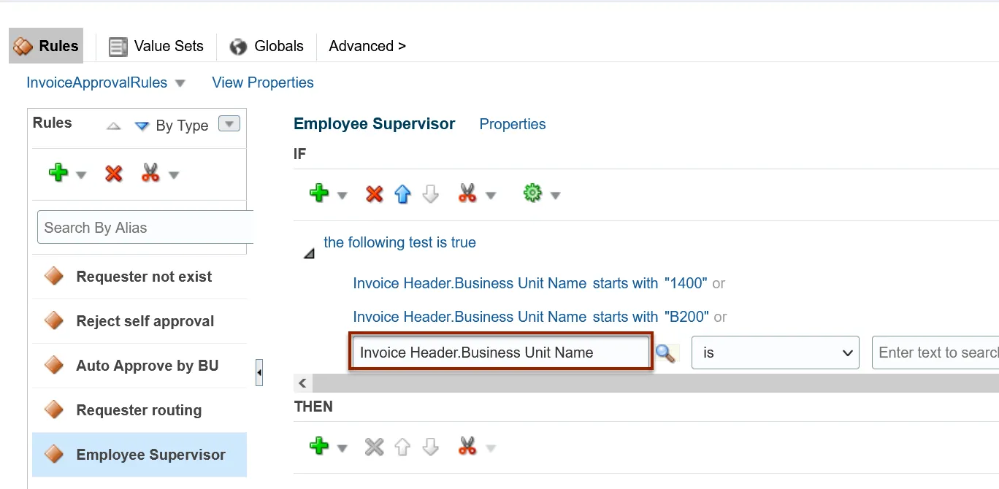The height and width of the screenshot is (489, 999).
Task: Select the Auto Approve by BU rule
Action: (146, 366)
